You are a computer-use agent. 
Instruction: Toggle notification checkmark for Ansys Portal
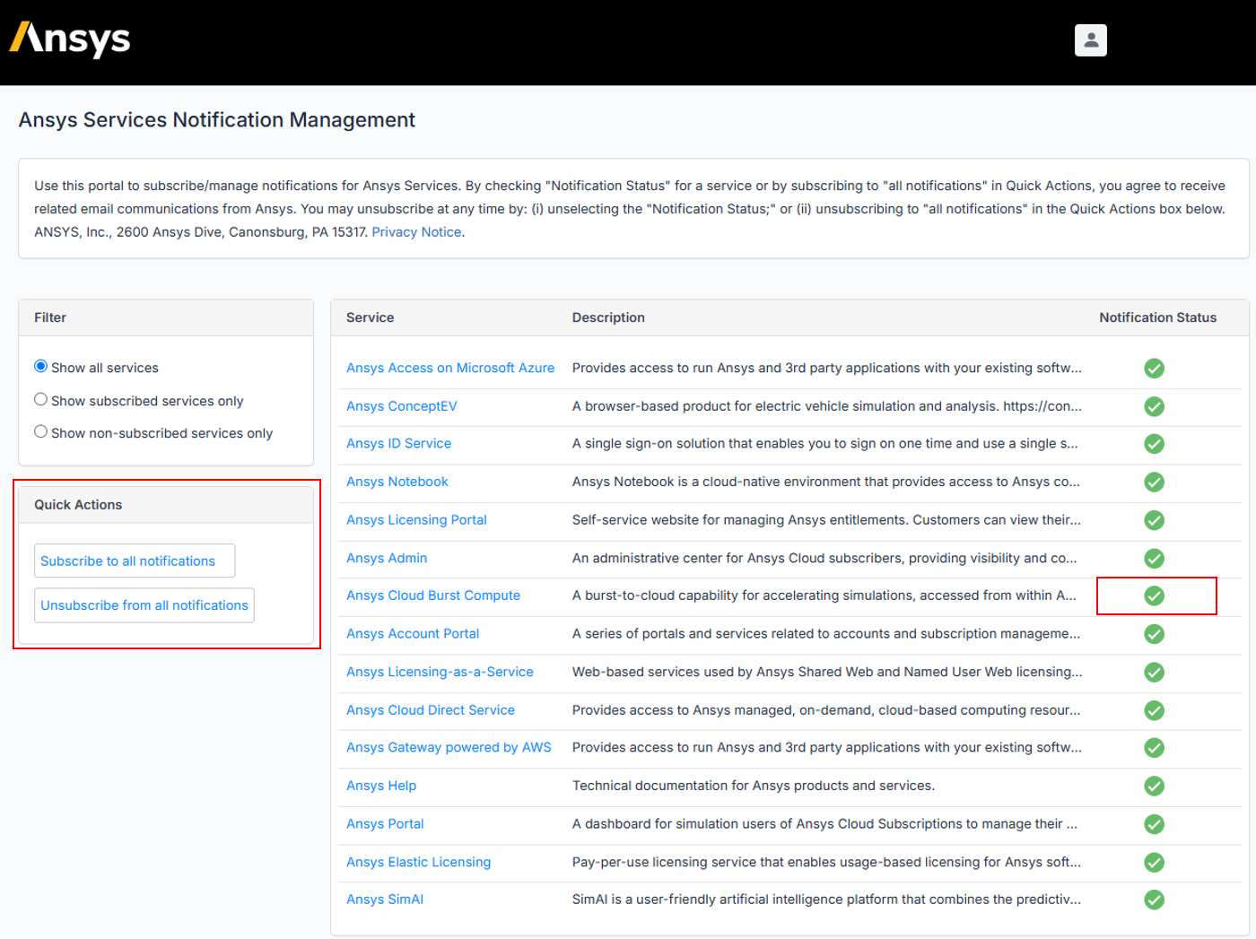click(x=1154, y=824)
